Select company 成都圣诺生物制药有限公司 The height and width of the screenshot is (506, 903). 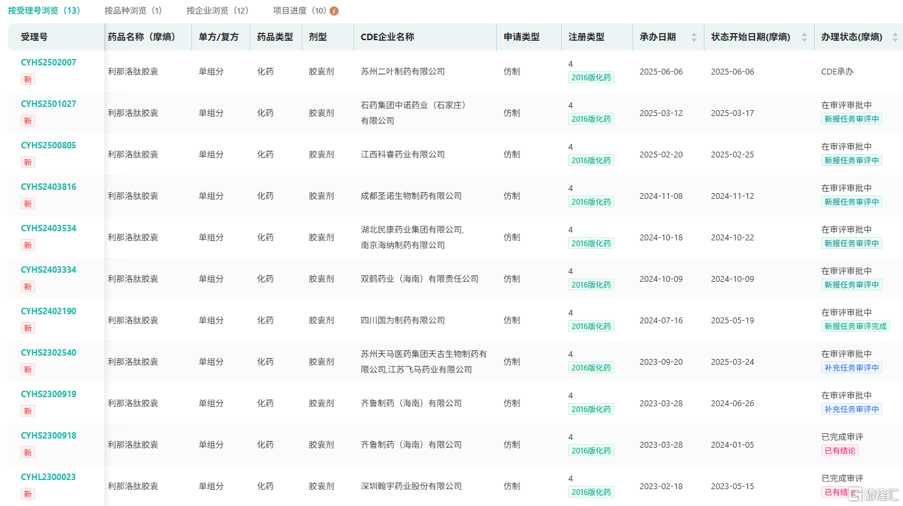point(411,196)
